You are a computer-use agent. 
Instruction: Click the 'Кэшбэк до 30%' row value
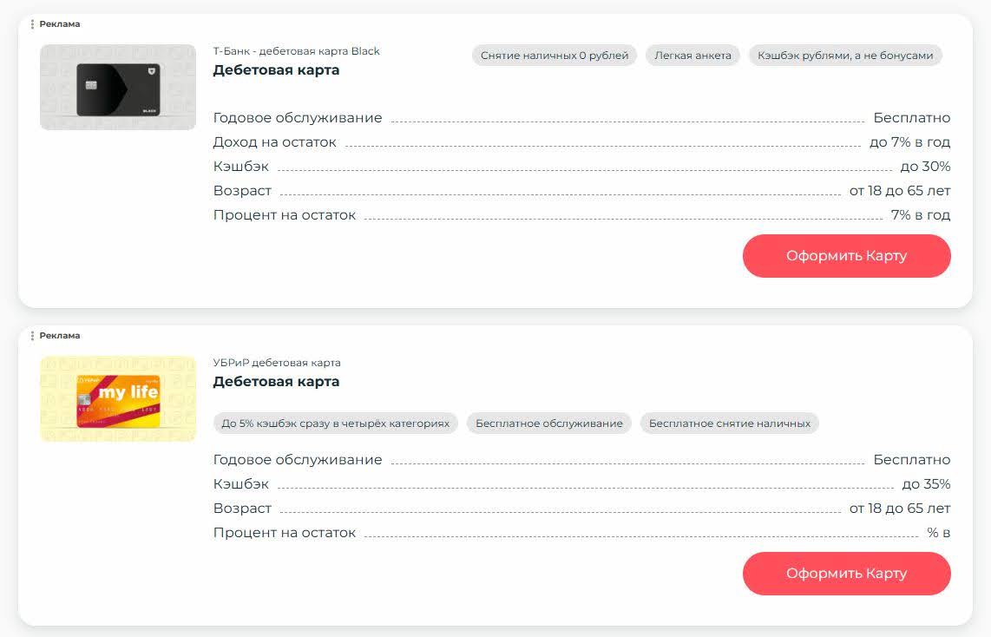(926, 166)
